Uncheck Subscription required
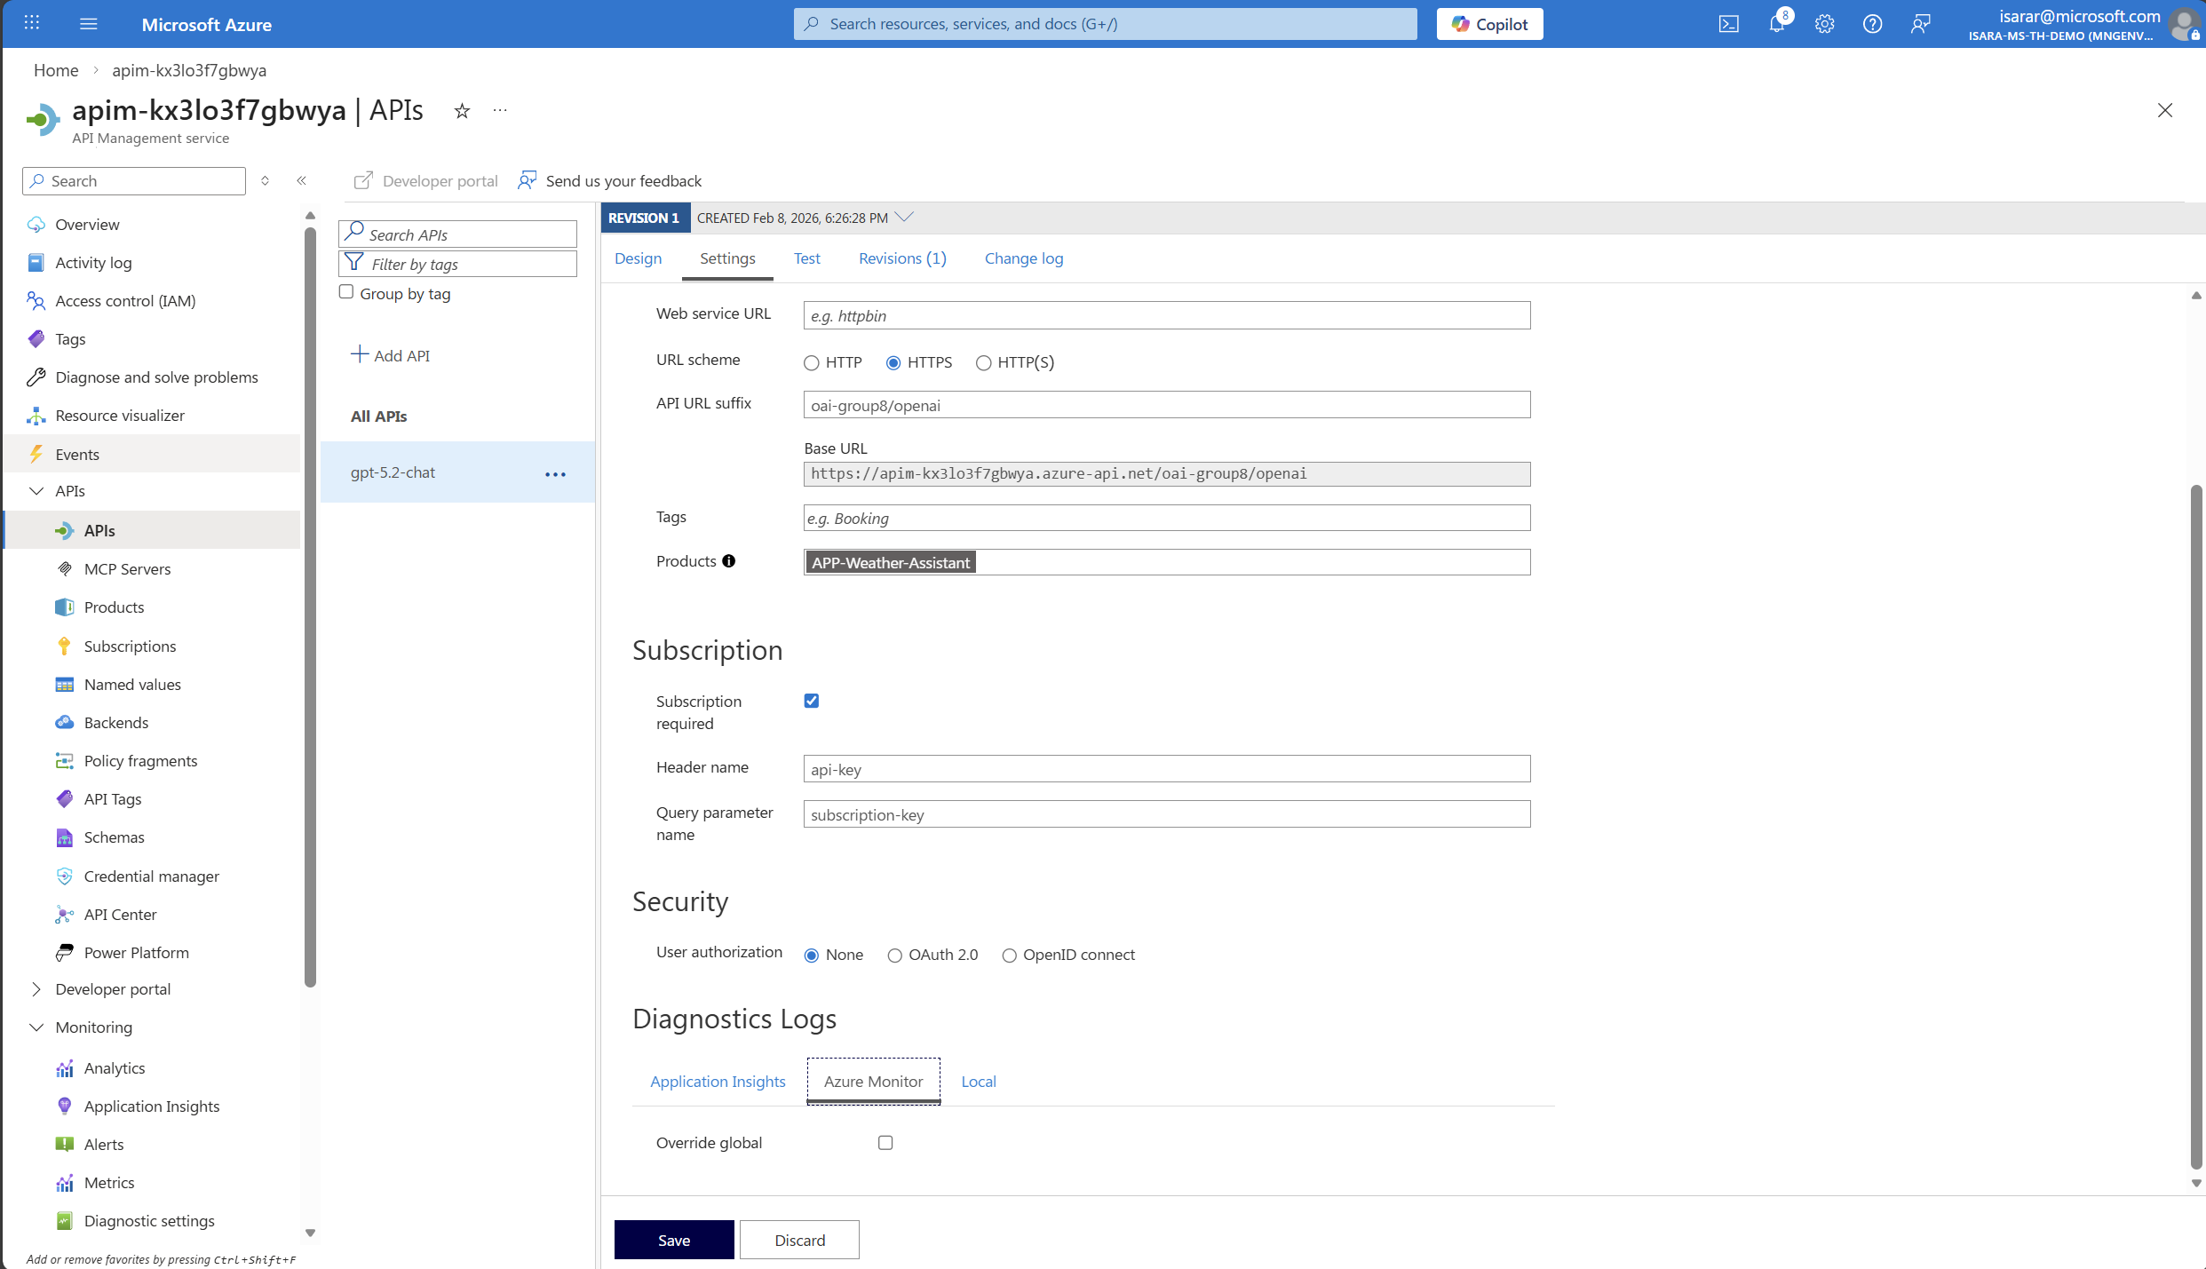This screenshot has width=2206, height=1269. pos(812,701)
